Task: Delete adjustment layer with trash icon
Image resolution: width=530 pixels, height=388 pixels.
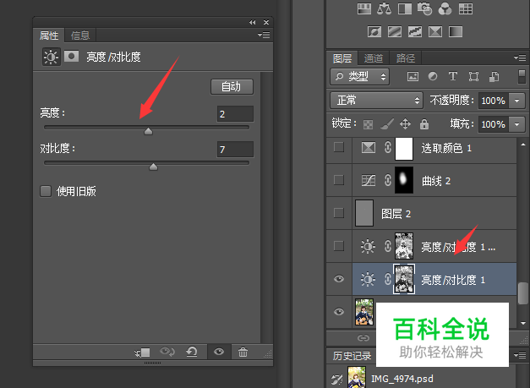Action: [243, 352]
